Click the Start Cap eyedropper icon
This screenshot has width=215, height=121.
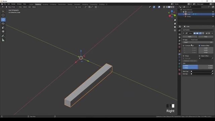pos(212,71)
